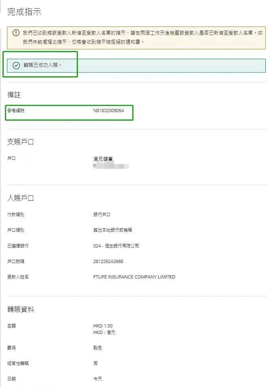The height and width of the screenshot is (387, 271).
Task: Select the text 轉賬已成功入賬
Action: (x=42, y=65)
